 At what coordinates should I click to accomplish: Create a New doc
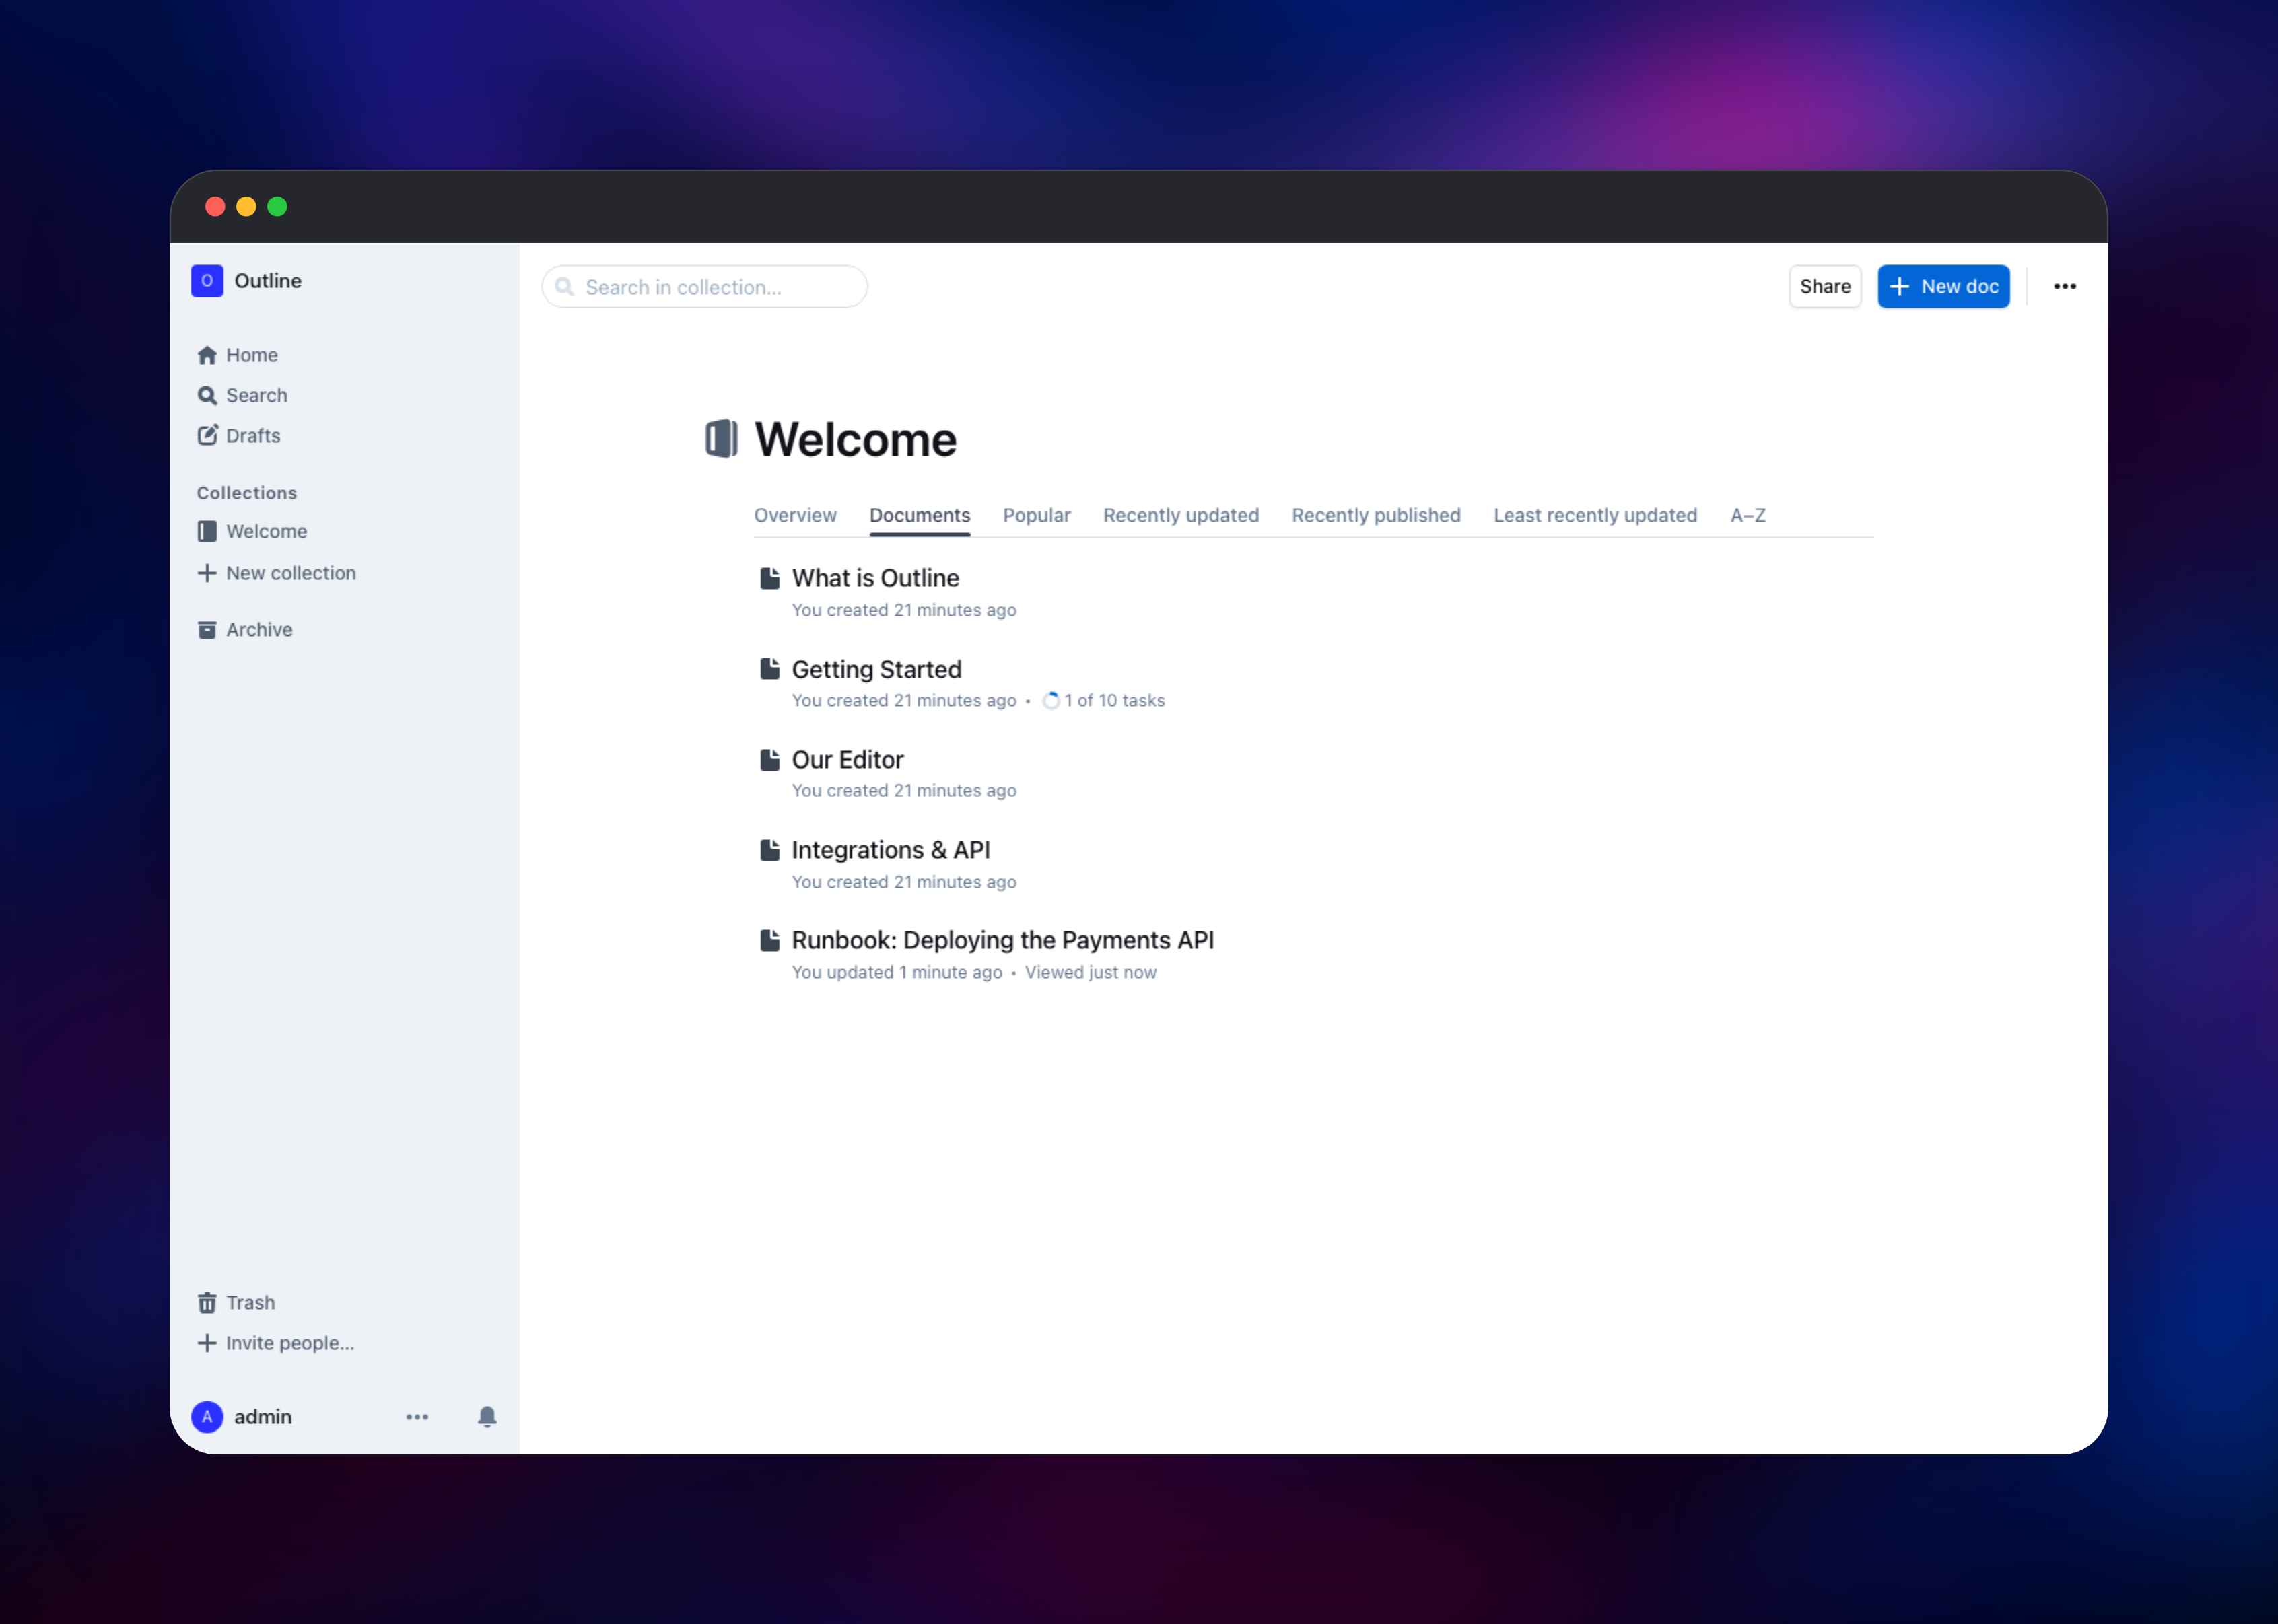pos(1943,286)
